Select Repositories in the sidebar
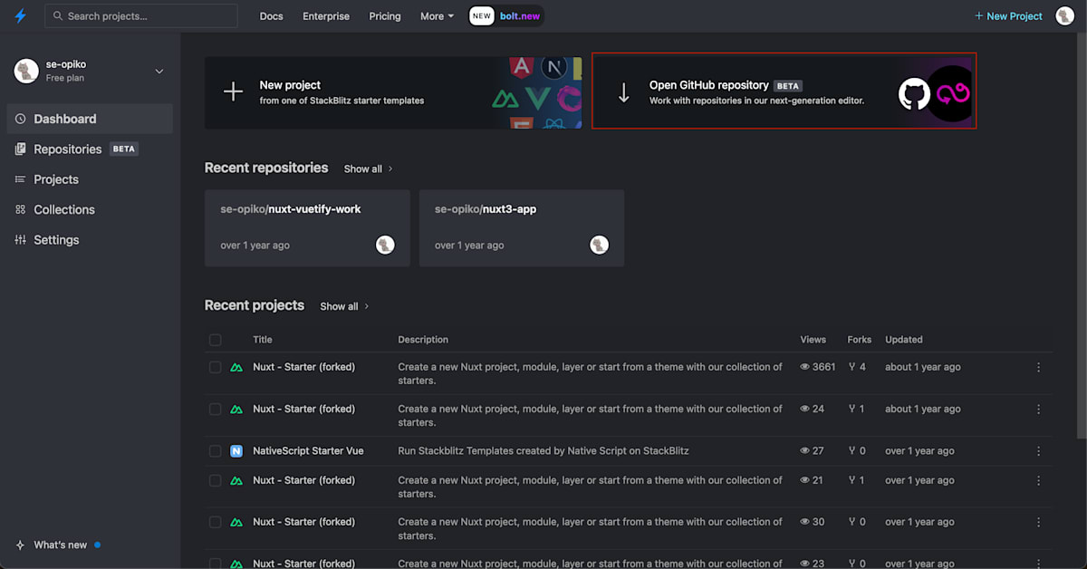Image resolution: width=1087 pixels, height=569 pixels. pyautogui.click(x=90, y=149)
